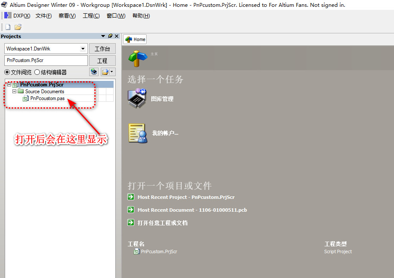Open Most Recent Document 1106-01000511.pcb link

192,210
